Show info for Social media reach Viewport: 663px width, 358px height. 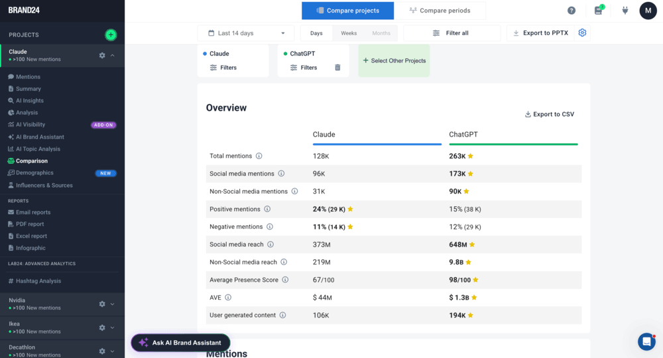coord(271,245)
